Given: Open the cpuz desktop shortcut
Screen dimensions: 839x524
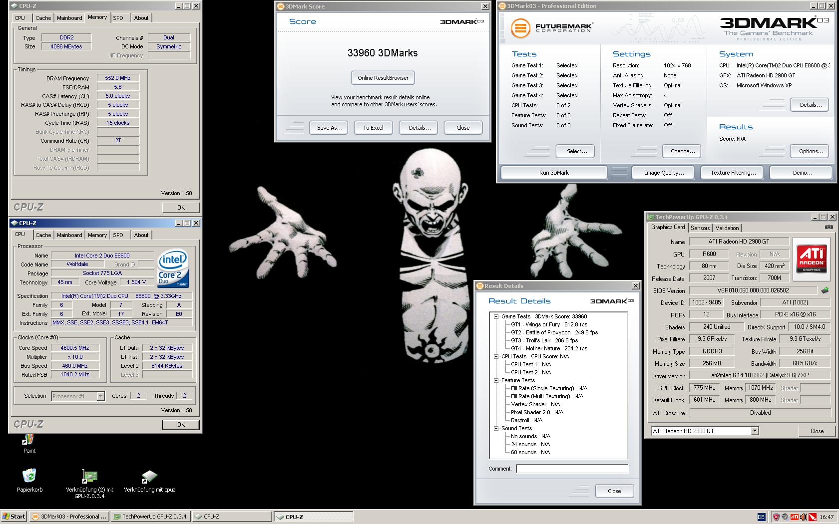Looking at the screenshot, I should click(149, 481).
